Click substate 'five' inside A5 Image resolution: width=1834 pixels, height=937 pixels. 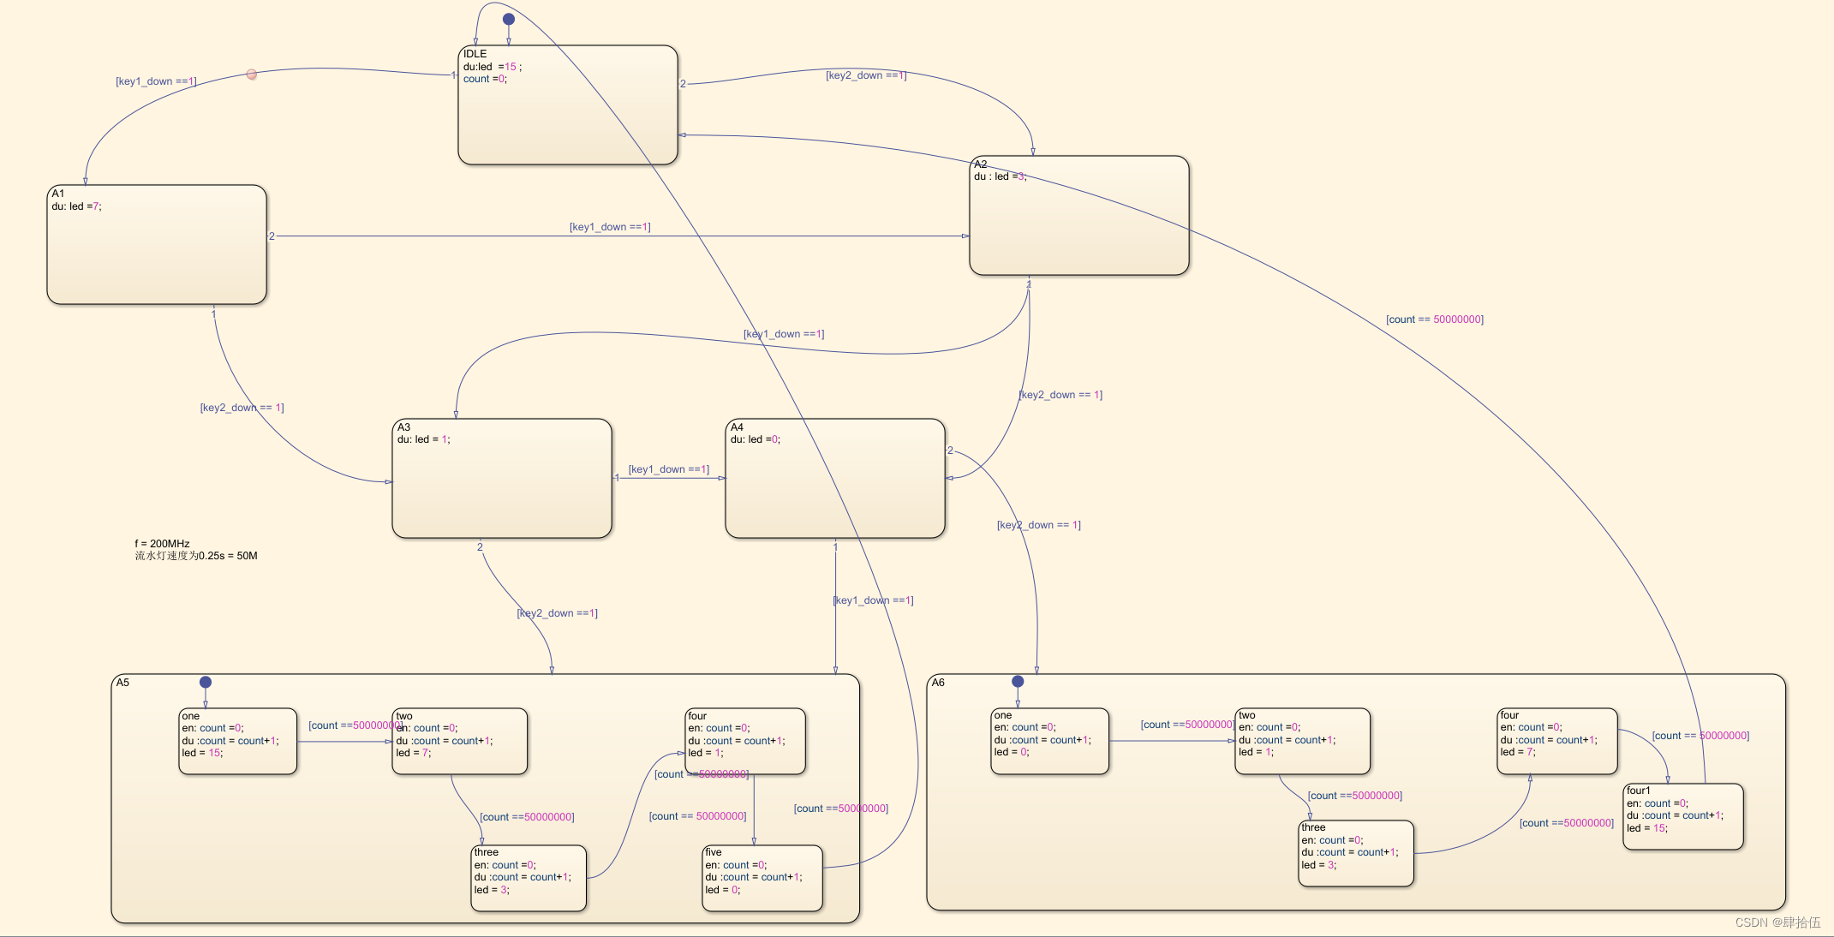(762, 878)
